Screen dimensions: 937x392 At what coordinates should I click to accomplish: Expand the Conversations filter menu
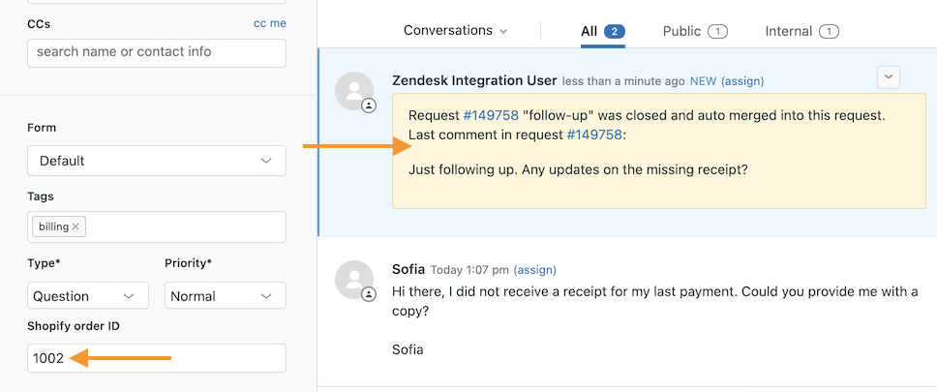455,31
